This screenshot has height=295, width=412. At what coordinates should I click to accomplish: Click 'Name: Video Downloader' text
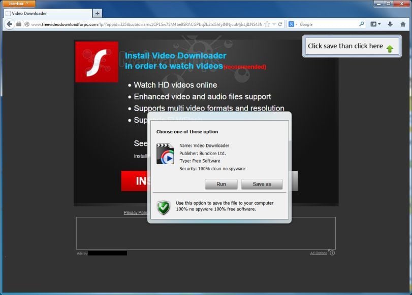pos(204,145)
